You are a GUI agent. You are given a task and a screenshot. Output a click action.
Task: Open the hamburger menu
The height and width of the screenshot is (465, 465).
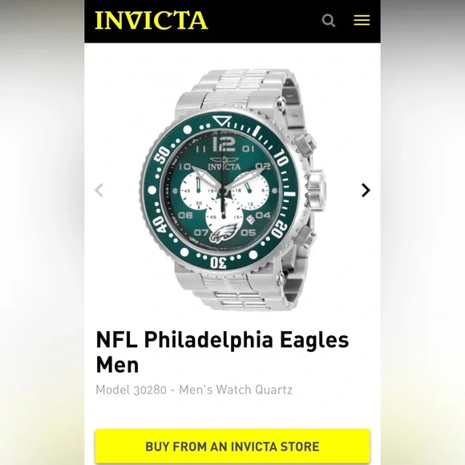pos(362,20)
